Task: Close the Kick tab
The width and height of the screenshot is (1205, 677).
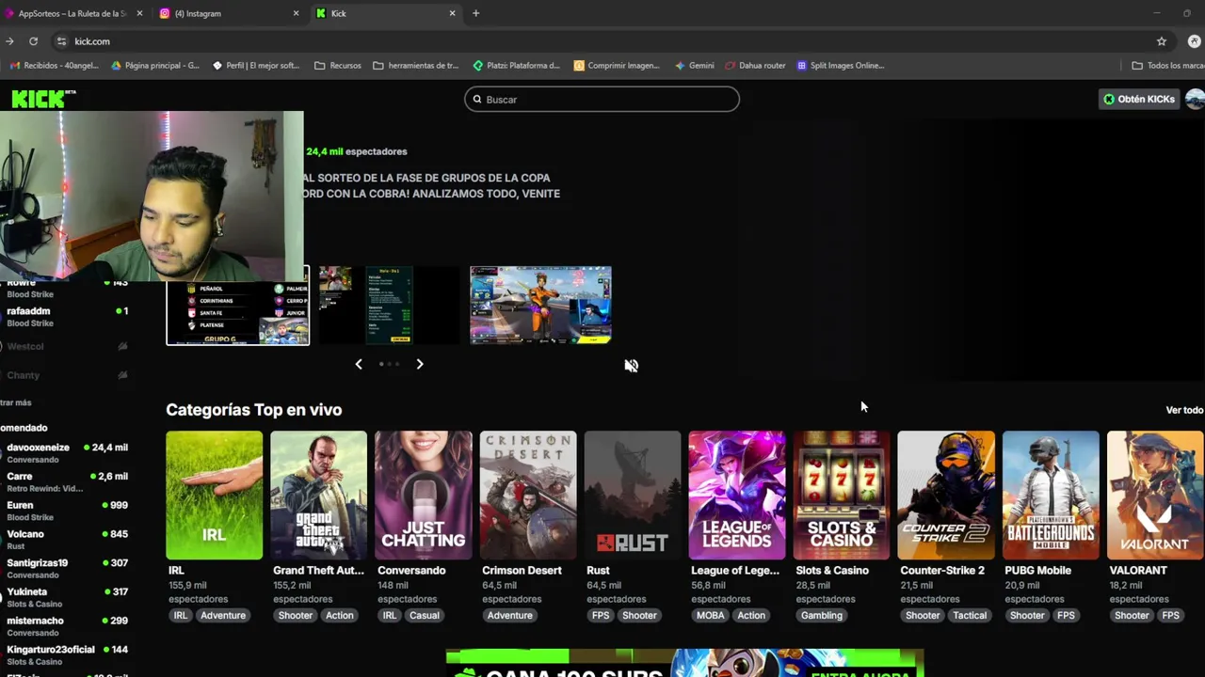Action: [452, 13]
